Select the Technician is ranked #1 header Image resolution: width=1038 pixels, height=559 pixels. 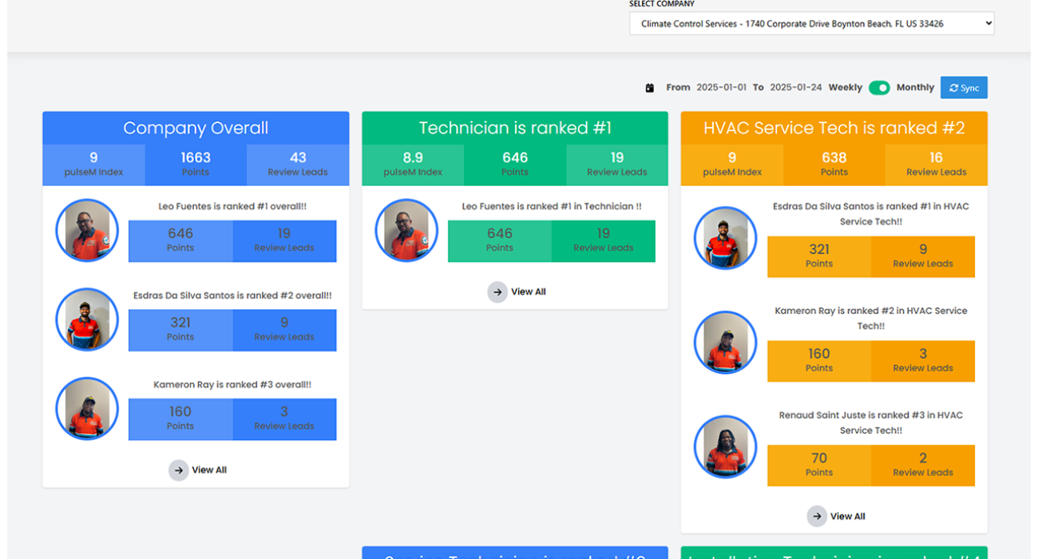click(x=515, y=128)
